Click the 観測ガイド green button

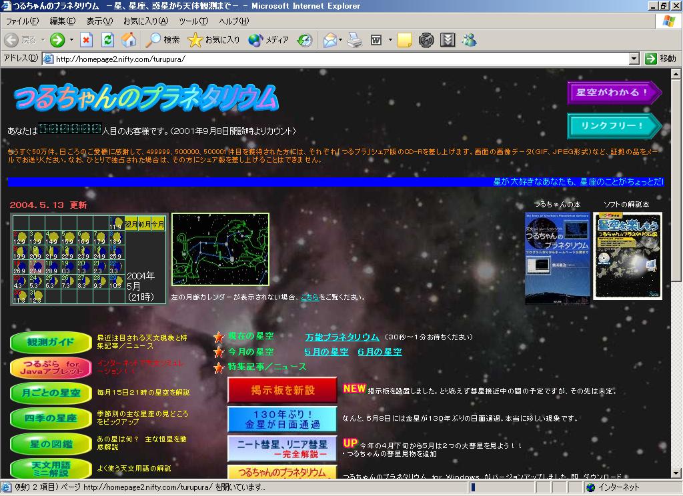pos(51,342)
